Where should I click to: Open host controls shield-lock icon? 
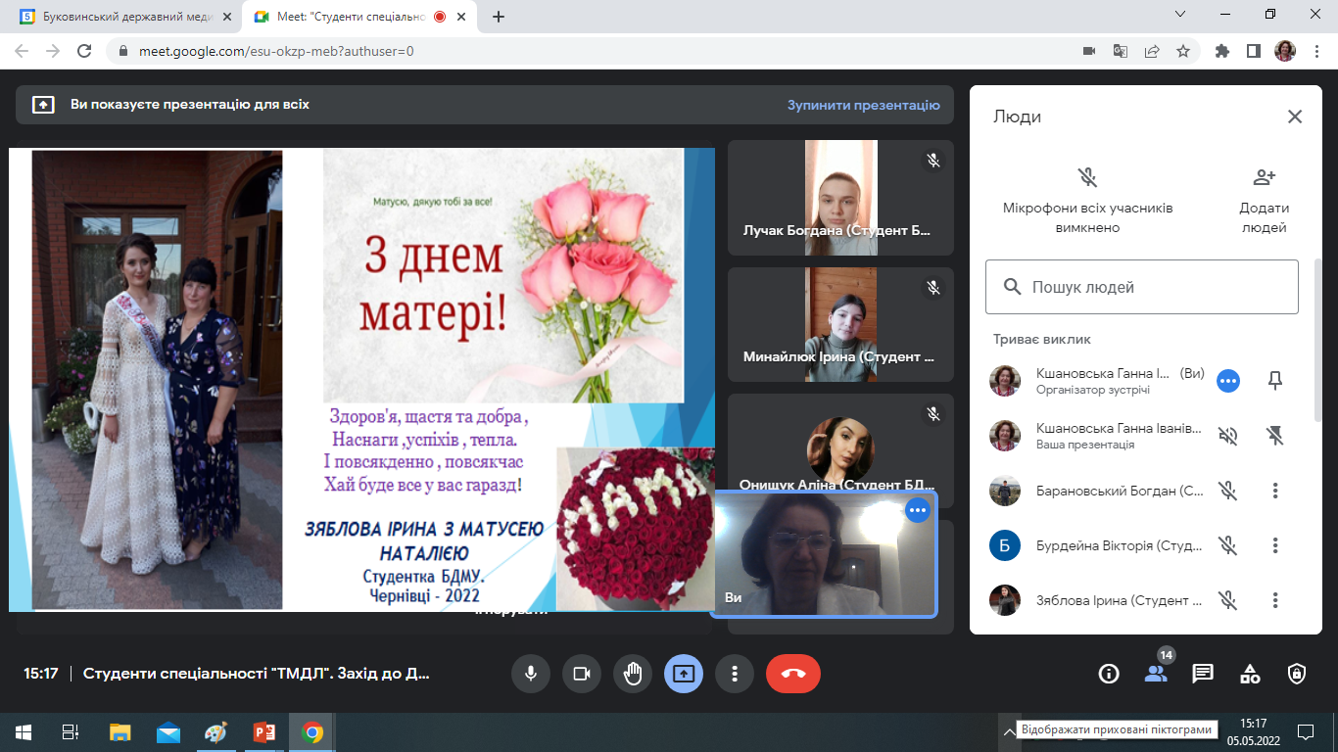point(1297,674)
